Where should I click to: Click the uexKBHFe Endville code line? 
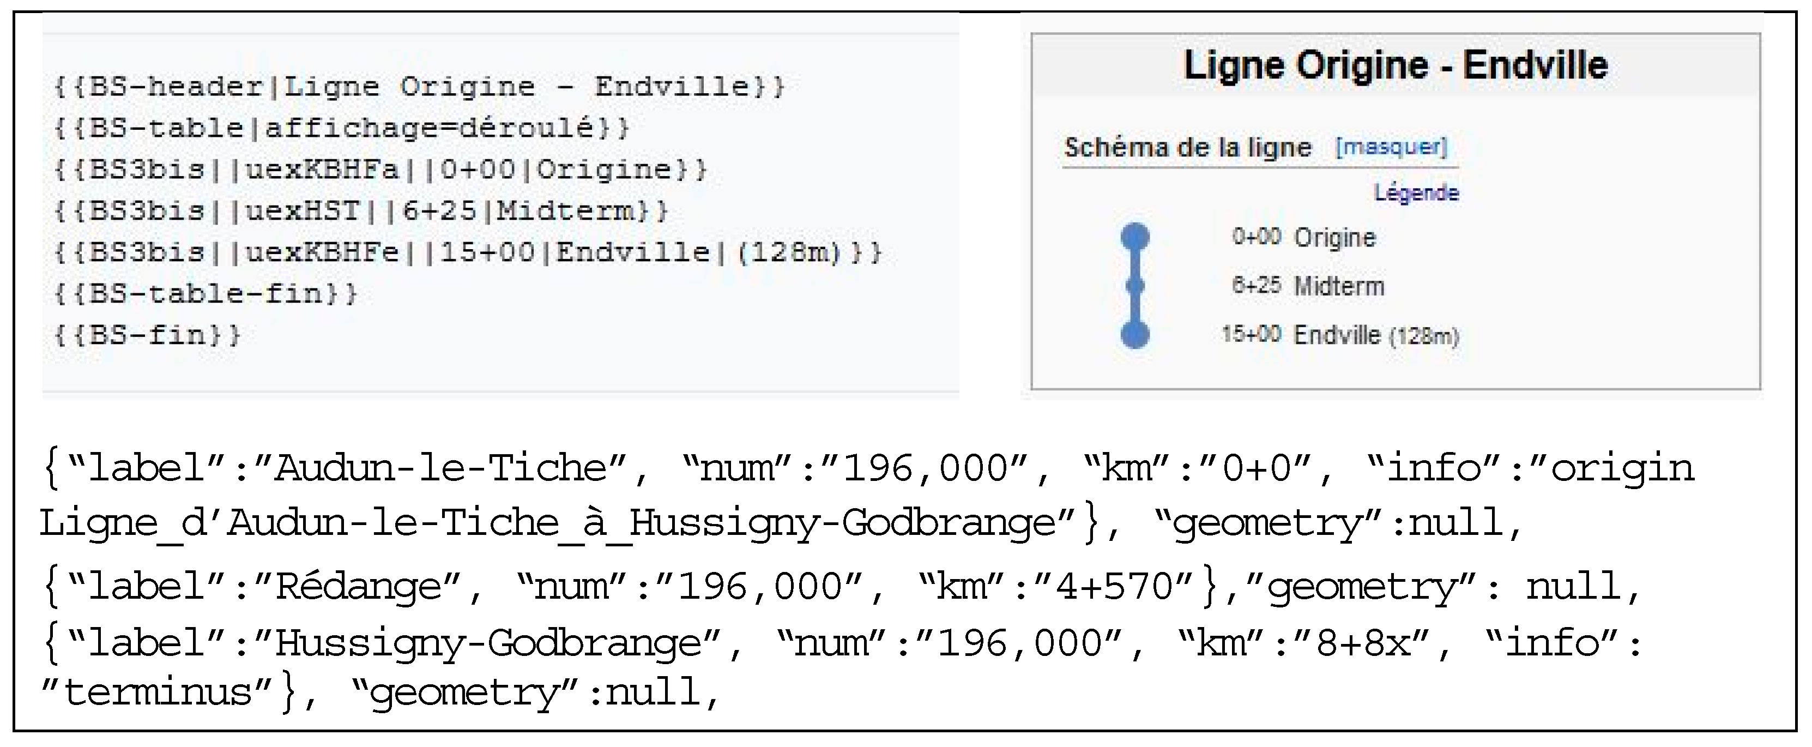pyautogui.click(x=468, y=252)
